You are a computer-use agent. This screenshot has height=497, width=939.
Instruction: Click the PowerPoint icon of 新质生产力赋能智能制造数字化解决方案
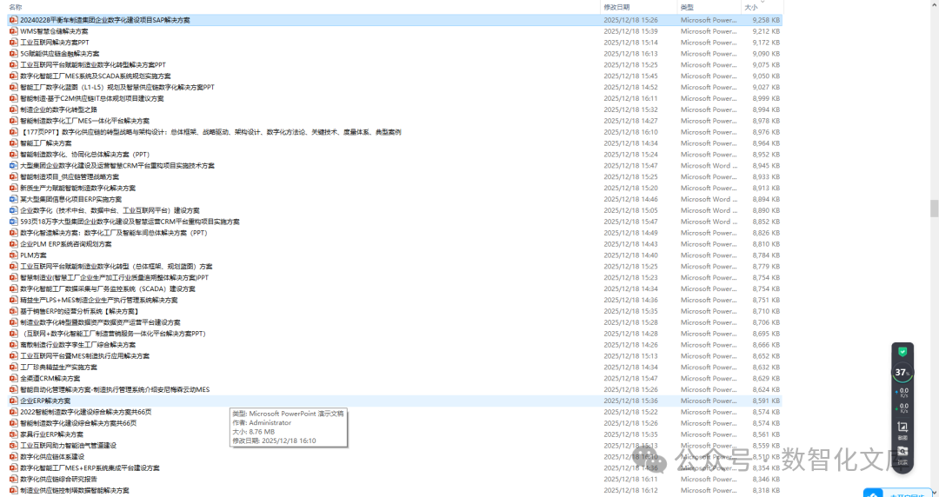click(x=14, y=188)
